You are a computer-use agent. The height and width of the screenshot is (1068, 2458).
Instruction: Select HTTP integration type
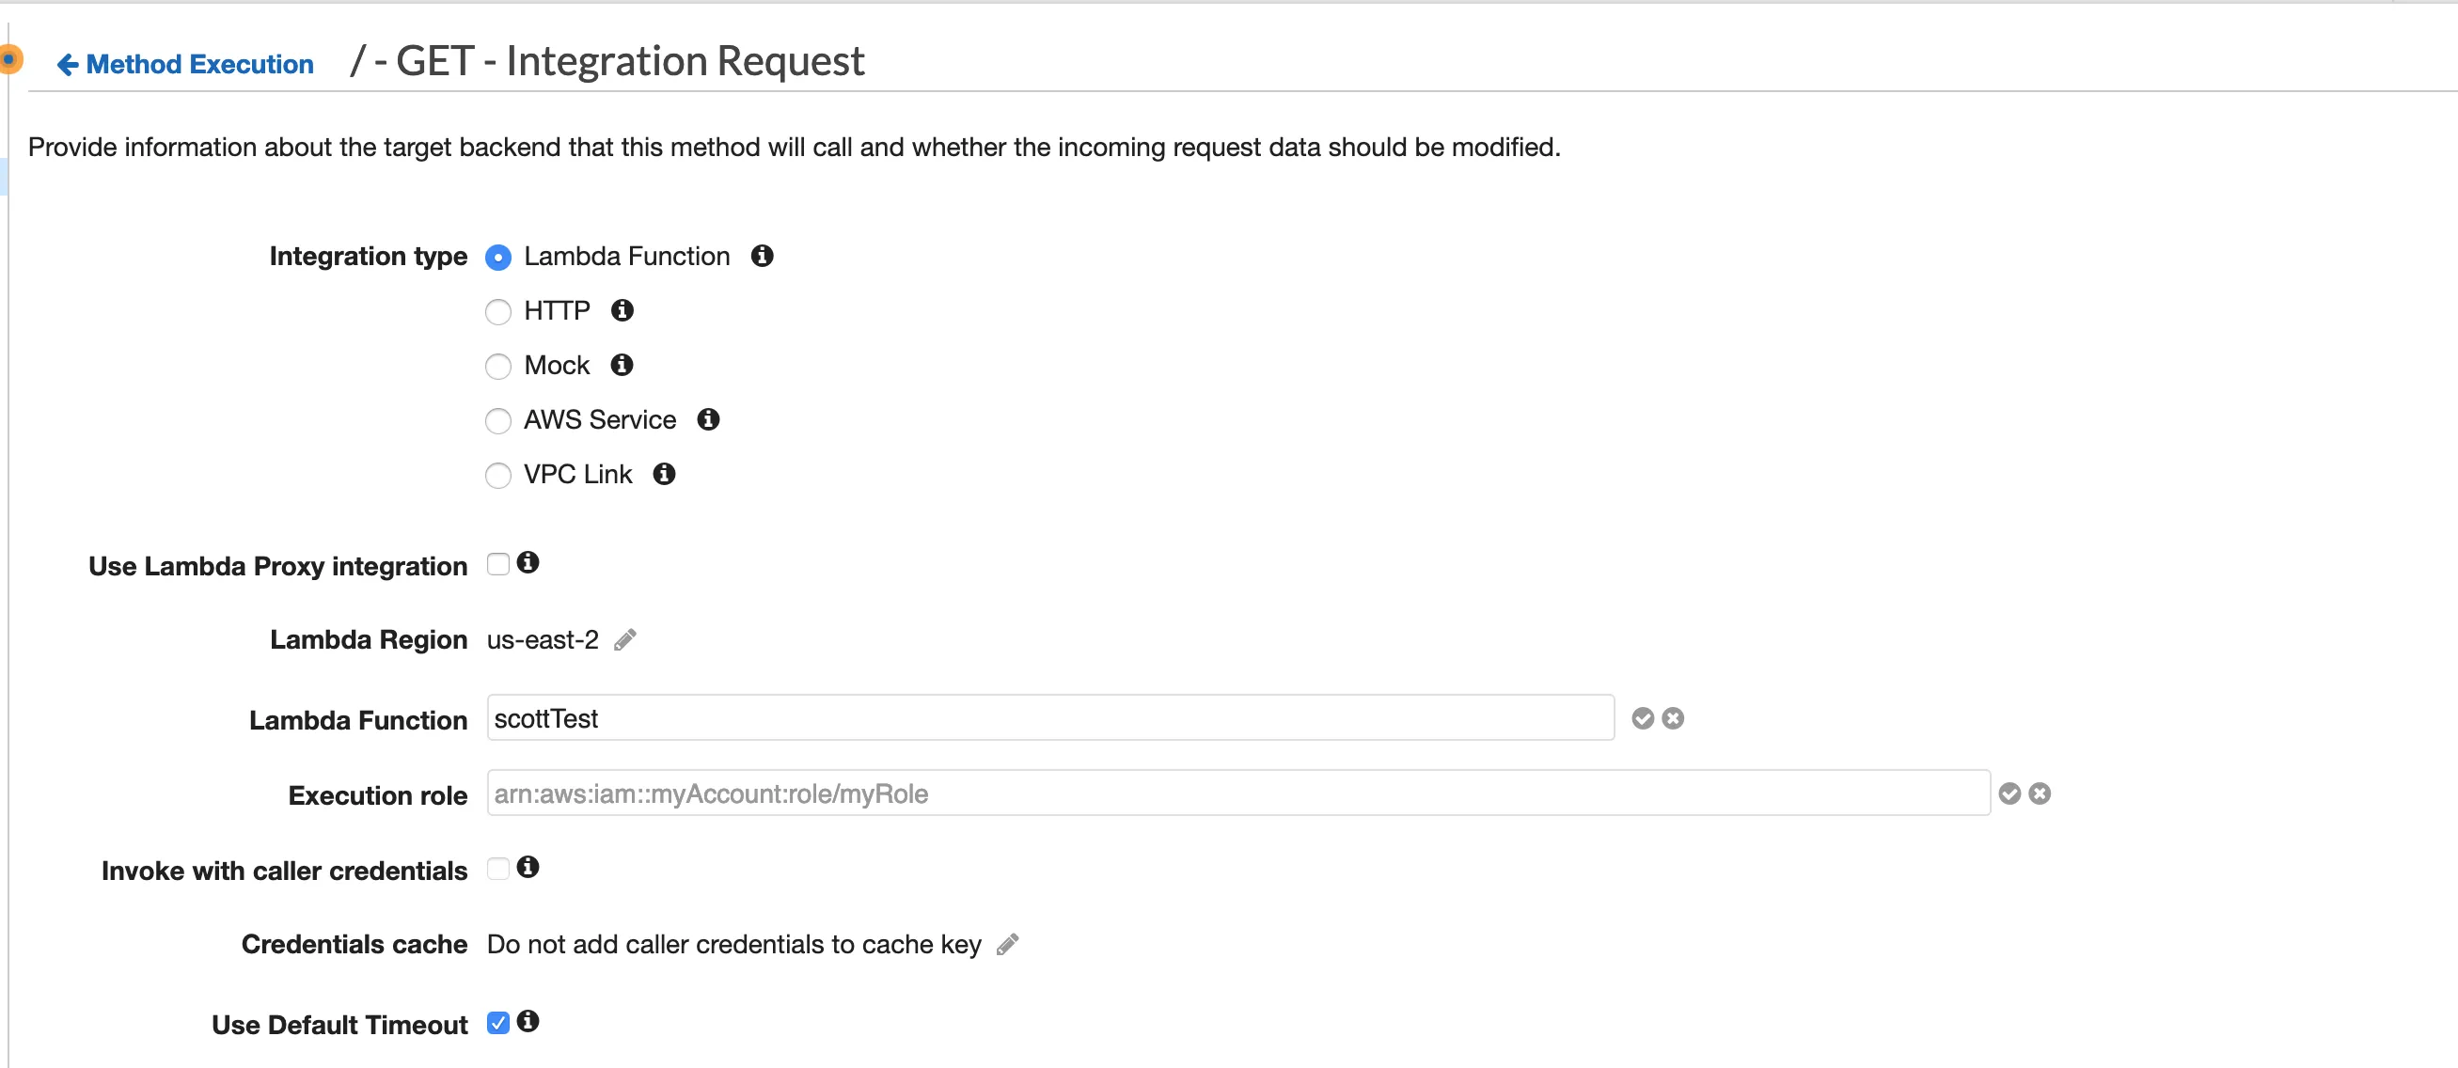[x=498, y=312]
